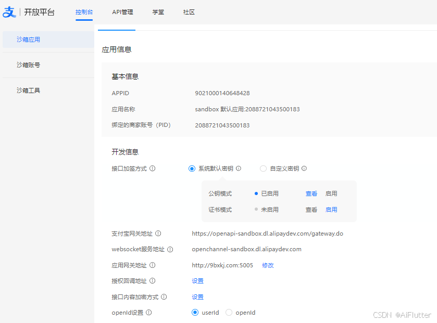This screenshot has height=323, width=437.
Task: Click websocket address openchannel-sandbox.dl.alipaydev.com
Action: [x=247, y=249]
